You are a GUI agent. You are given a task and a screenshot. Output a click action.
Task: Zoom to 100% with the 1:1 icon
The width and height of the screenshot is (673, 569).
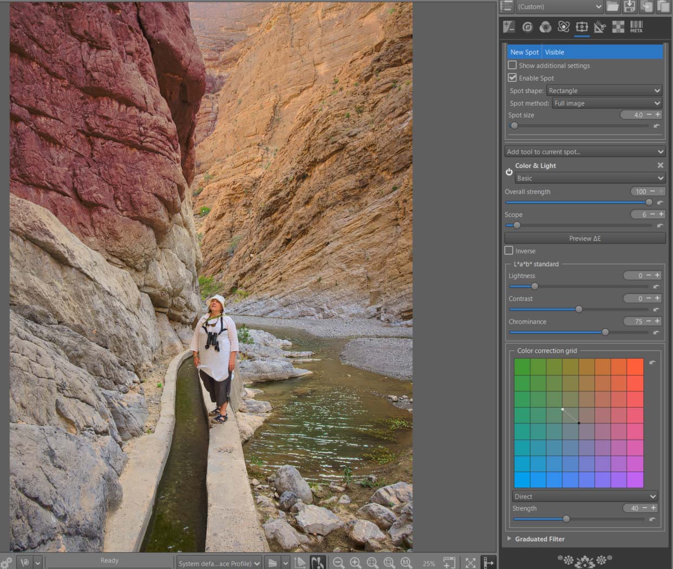coord(406,563)
